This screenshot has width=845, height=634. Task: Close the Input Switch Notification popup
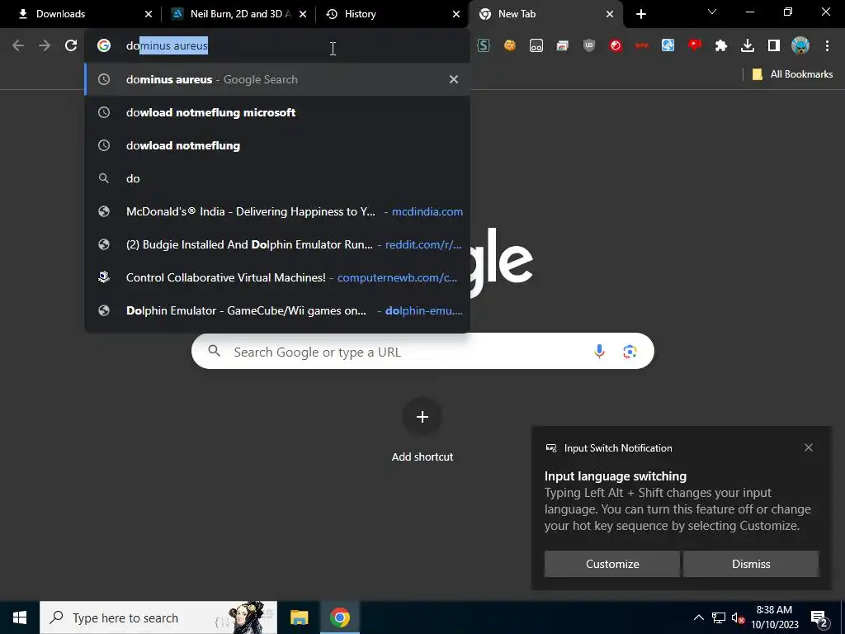pos(809,447)
